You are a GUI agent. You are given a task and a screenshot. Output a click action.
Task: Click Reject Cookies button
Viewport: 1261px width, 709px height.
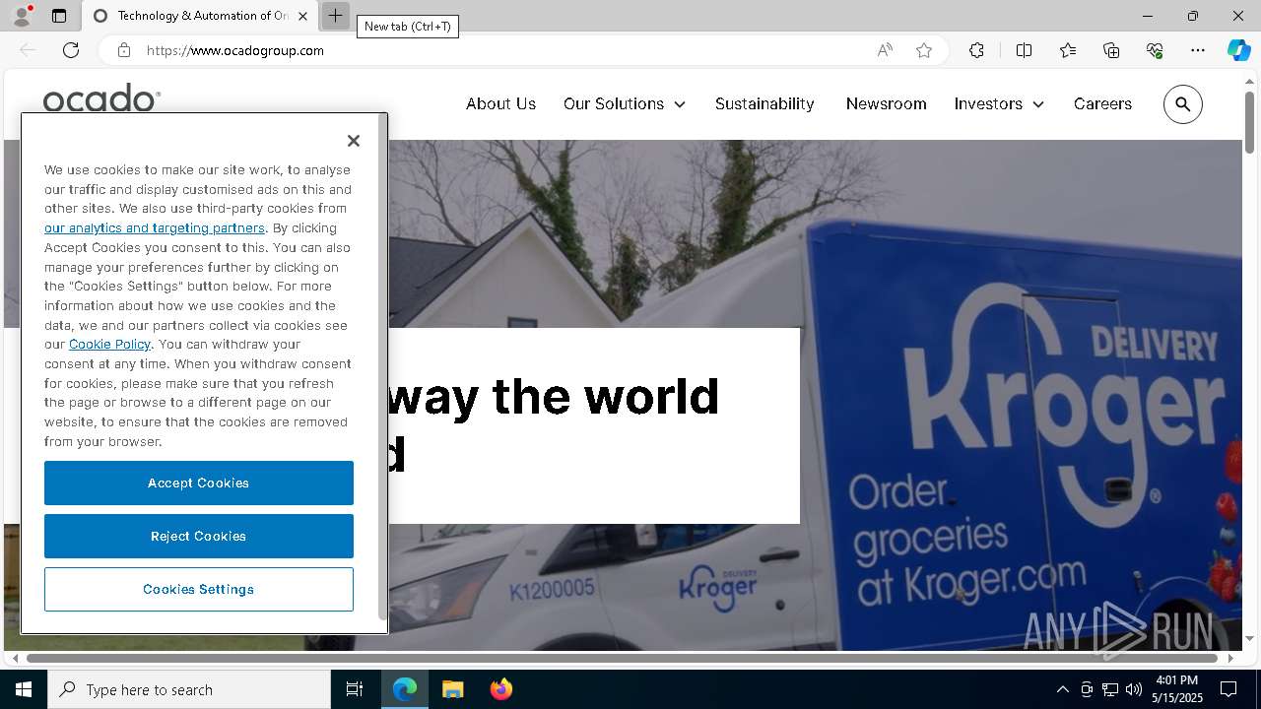coord(199,536)
